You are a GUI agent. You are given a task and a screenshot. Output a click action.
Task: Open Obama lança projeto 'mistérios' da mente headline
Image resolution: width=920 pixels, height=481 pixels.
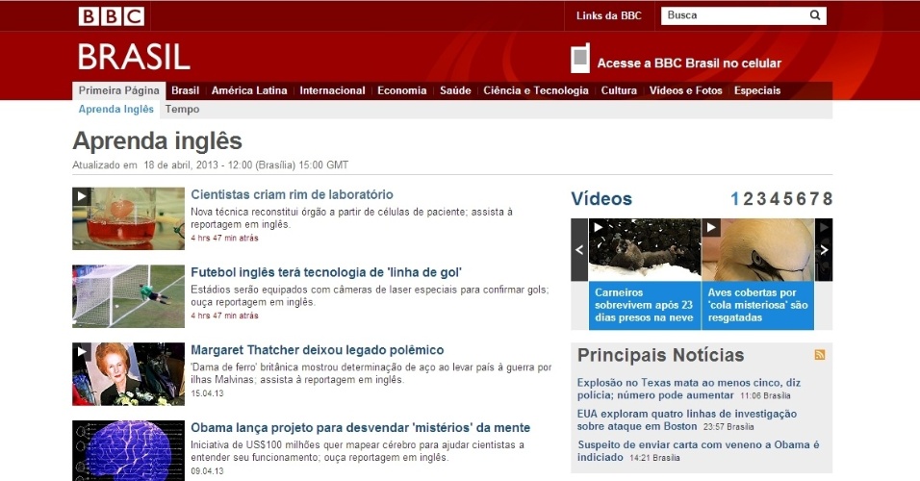pyautogui.click(x=360, y=428)
